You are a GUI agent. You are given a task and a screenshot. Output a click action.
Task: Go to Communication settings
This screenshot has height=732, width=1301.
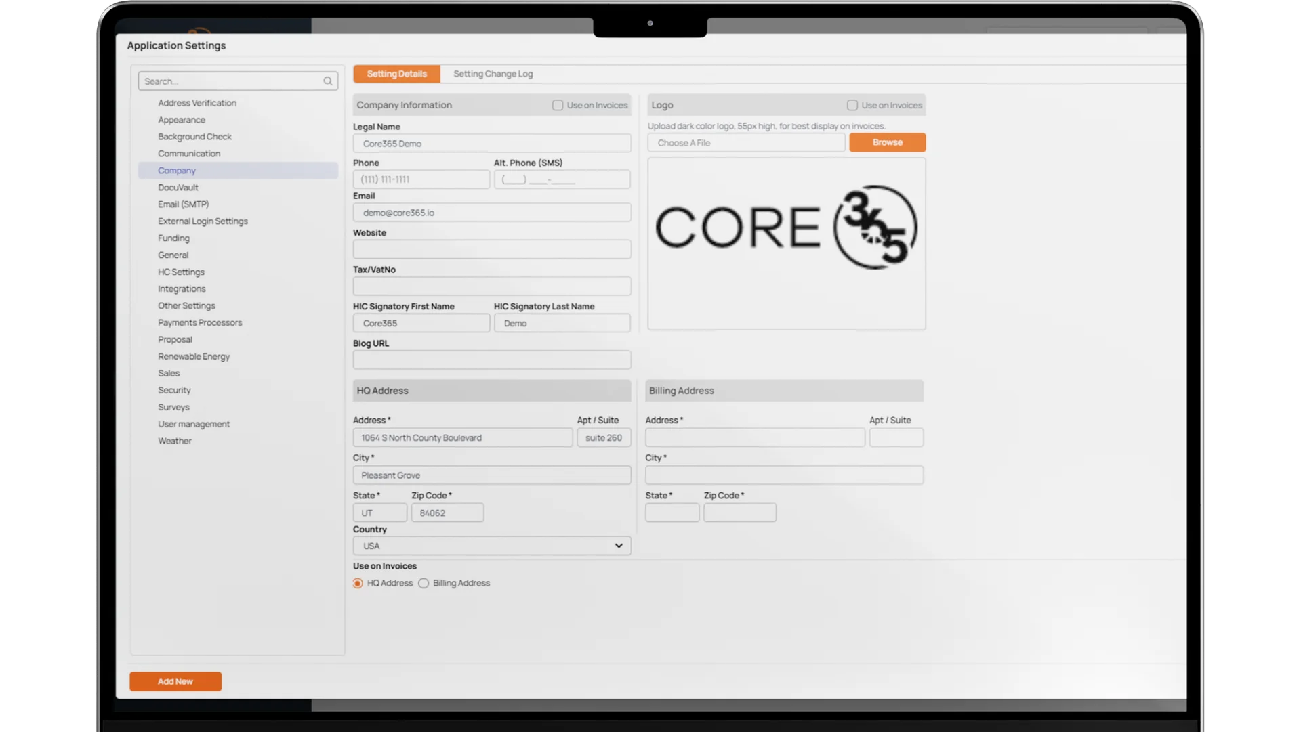189,154
